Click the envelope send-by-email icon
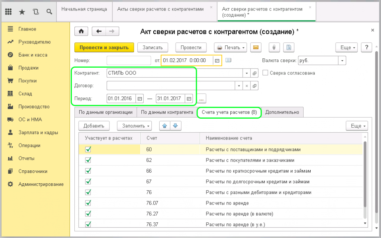Image resolution: width=381 pixels, height=238 pixels. pyautogui.click(x=256, y=47)
